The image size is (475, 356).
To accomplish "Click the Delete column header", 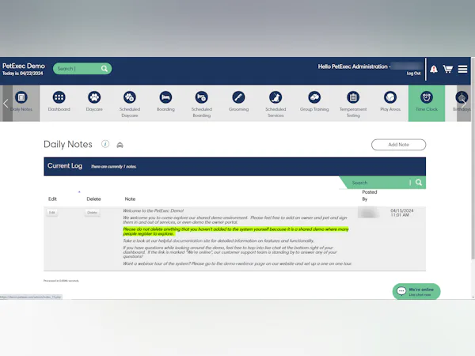I will pos(93,199).
